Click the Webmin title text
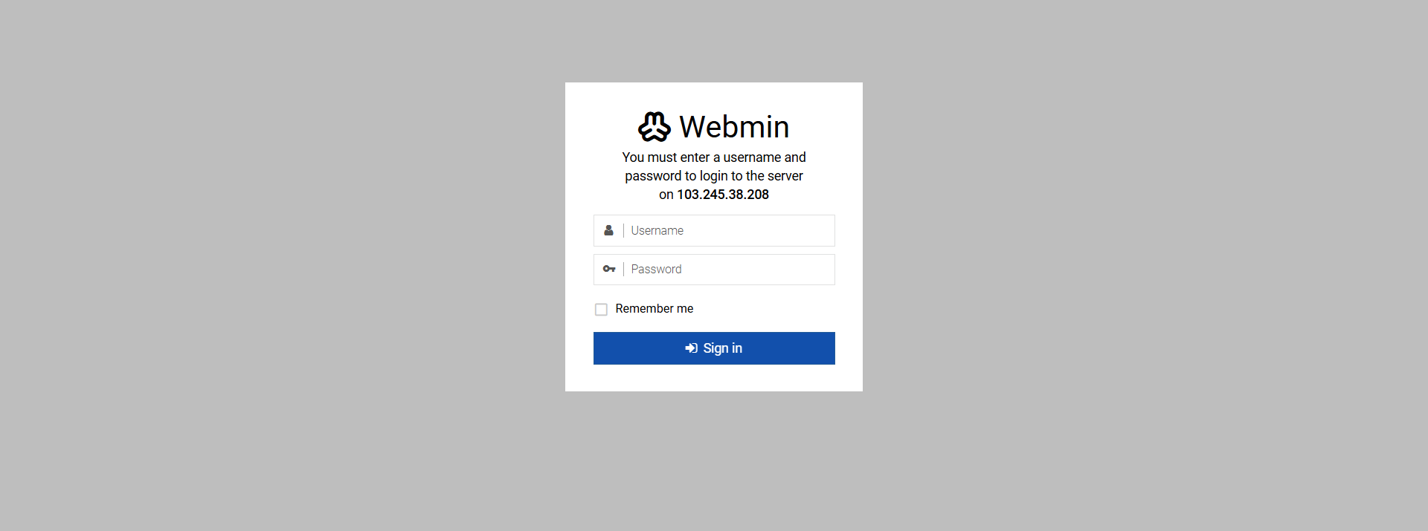The width and height of the screenshot is (1428, 531). pos(734,127)
